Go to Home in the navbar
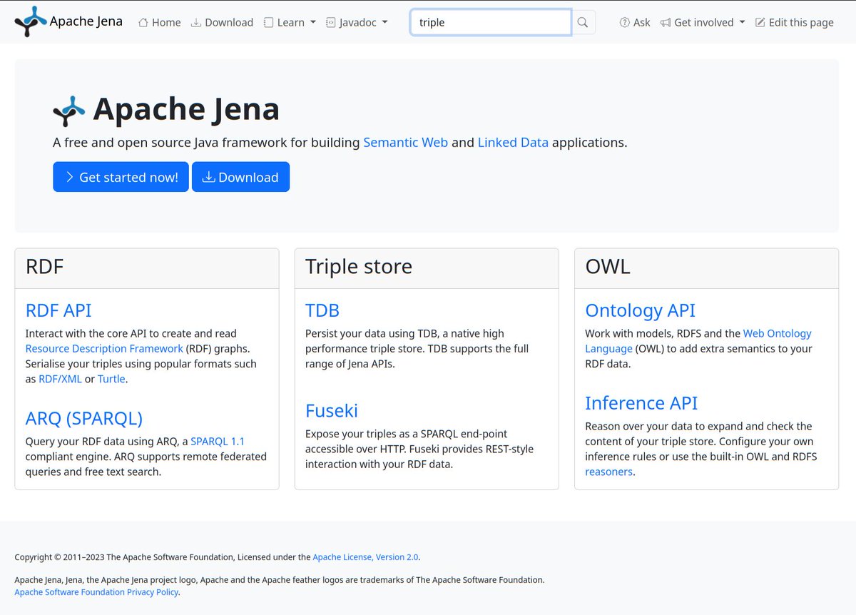The image size is (856, 615). tap(159, 22)
